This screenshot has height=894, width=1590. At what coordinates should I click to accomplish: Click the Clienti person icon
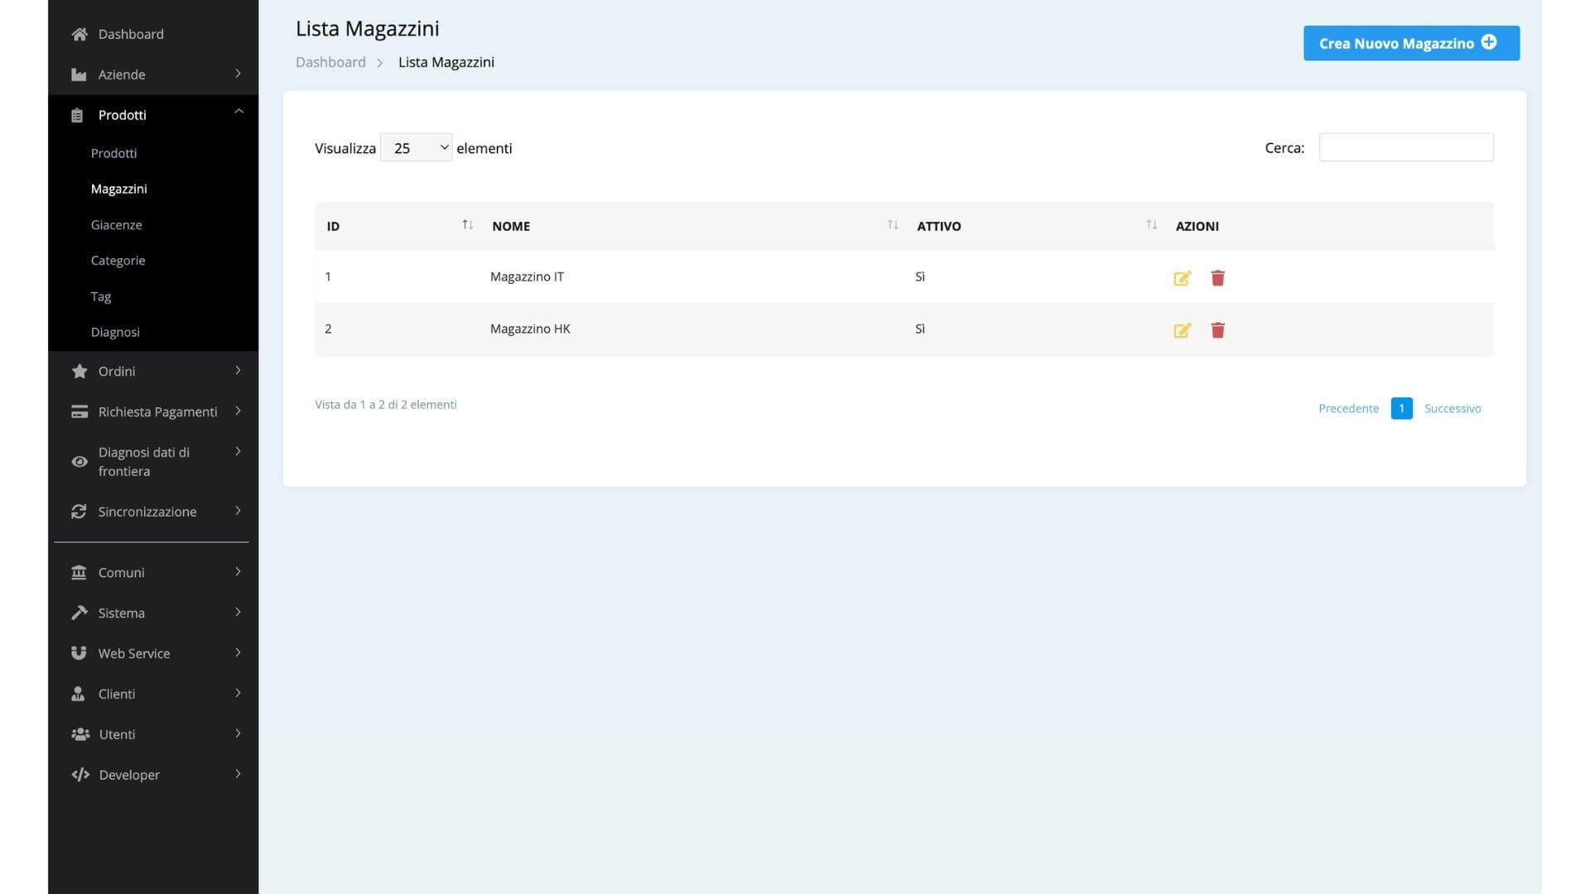(78, 694)
